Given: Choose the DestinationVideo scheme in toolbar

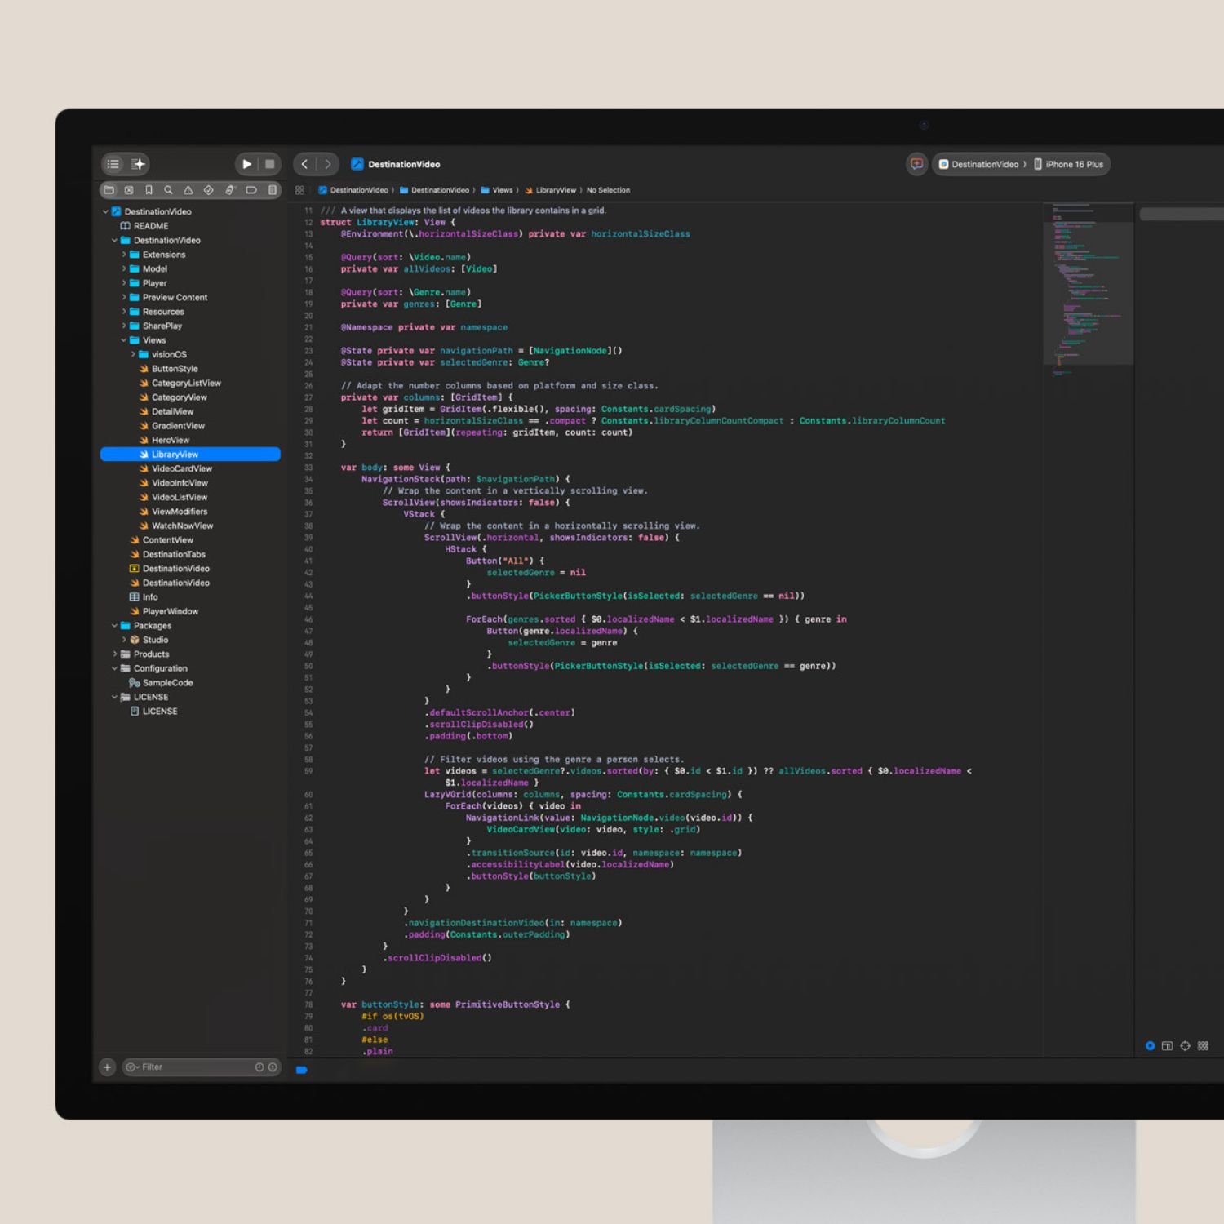Looking at the screenshot, I should click(979, 164).
